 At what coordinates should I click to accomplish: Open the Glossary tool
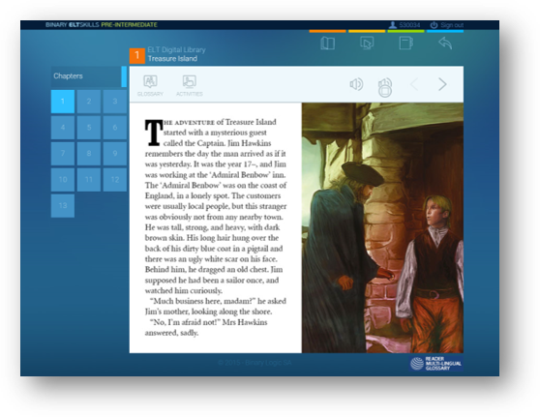pos(150,86)
